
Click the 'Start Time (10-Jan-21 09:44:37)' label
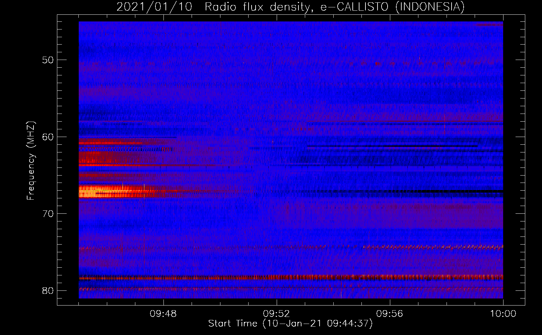290,324
